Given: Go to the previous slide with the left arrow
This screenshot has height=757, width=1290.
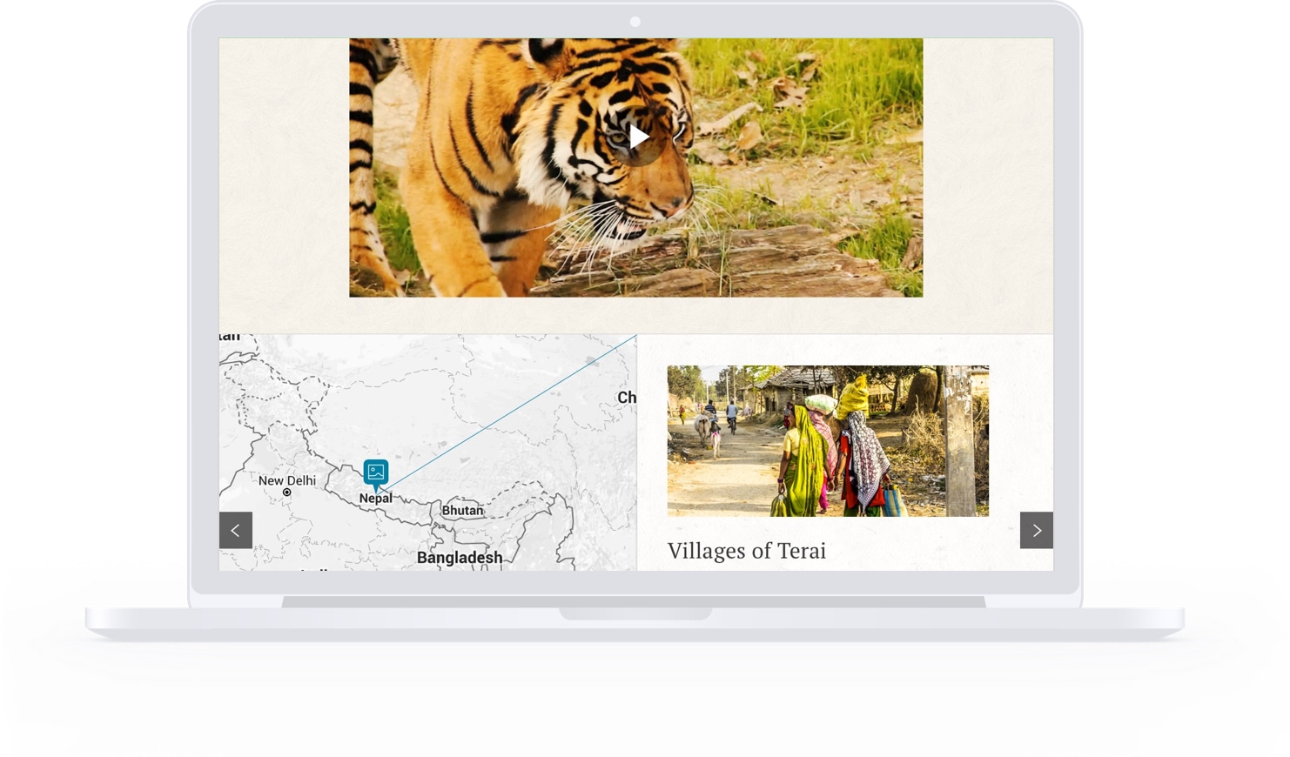Looking at the screenshot, I should pos(235,530).
